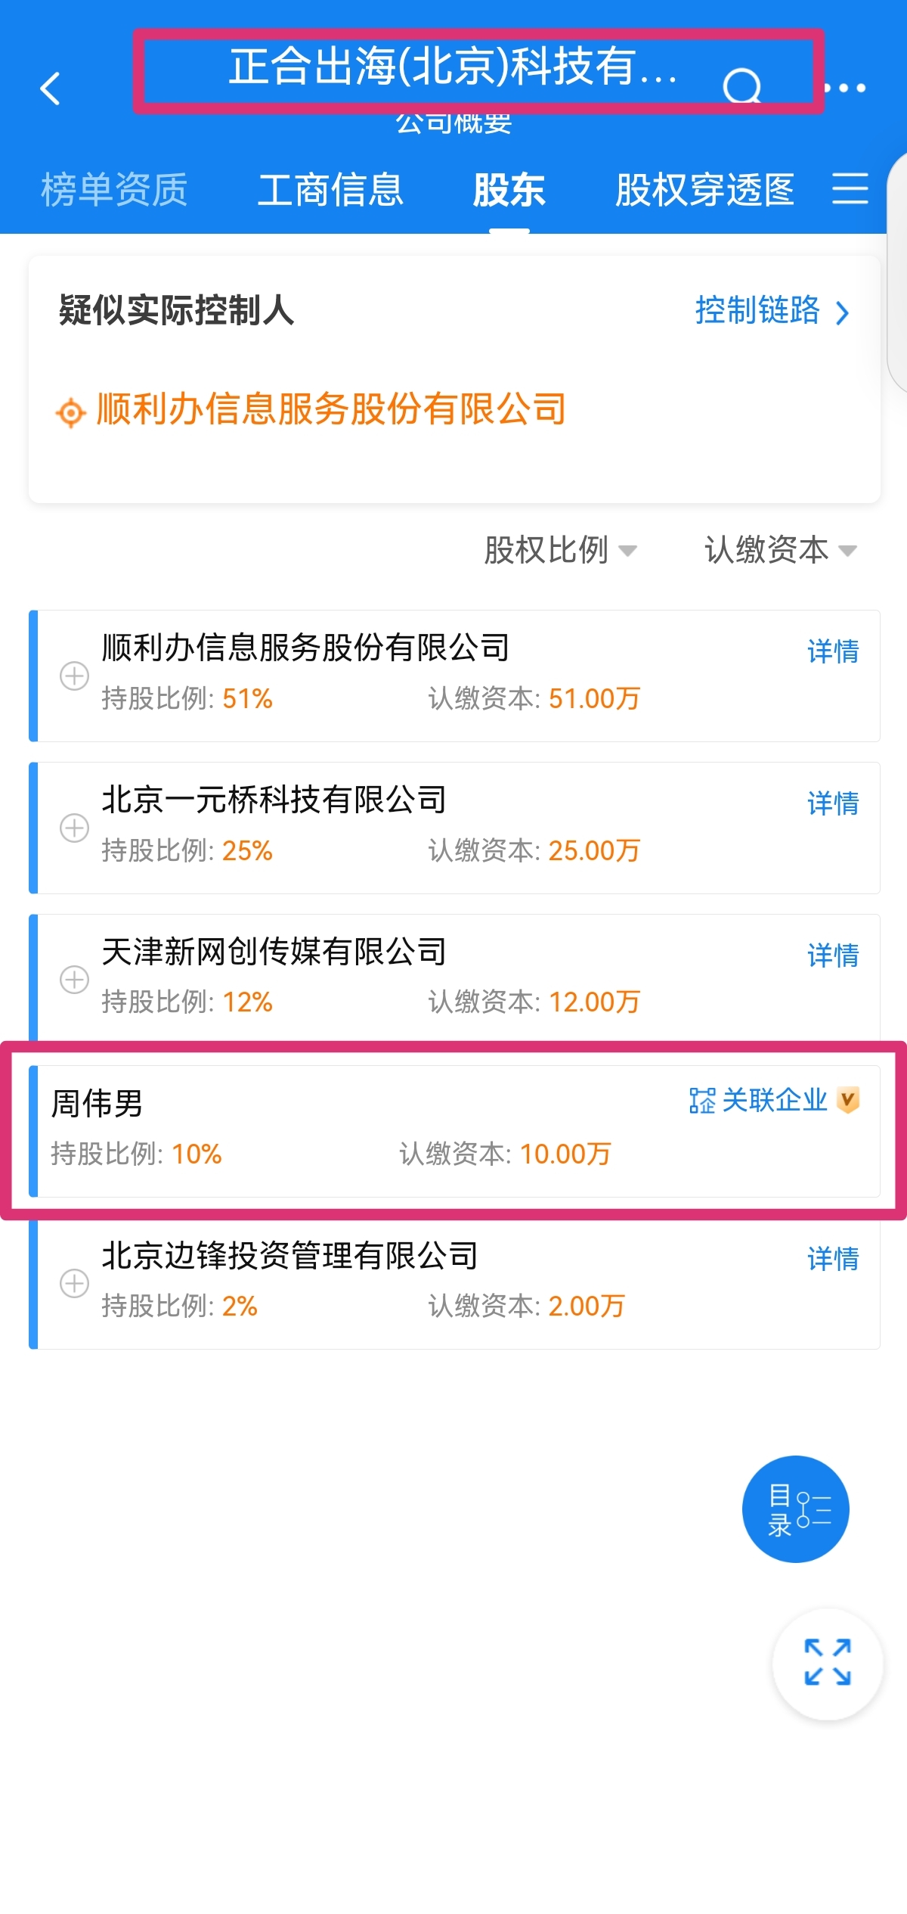Screen dimensions: 907x1914
Task: Tap the VIP badge next to 关联企业
Action: pyautogui.click(x=848, y=1100)
